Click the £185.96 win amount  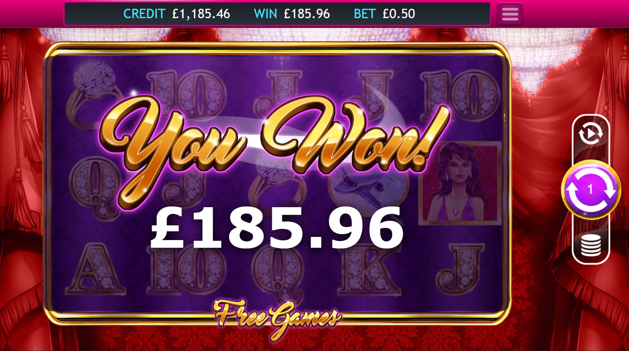[x=277, y=227]
